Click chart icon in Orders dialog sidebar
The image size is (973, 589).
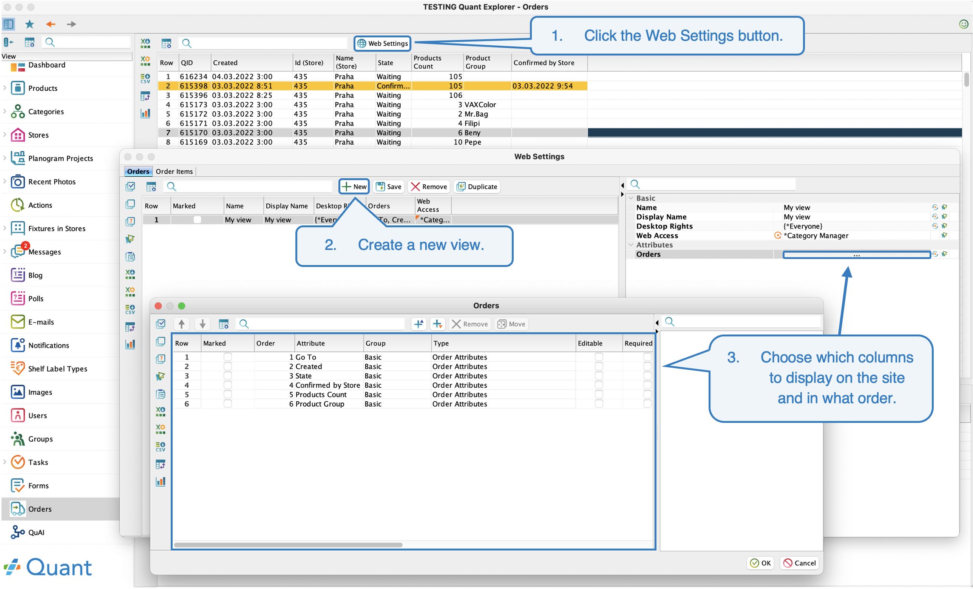pyautogui.click(x=161, y=482)
